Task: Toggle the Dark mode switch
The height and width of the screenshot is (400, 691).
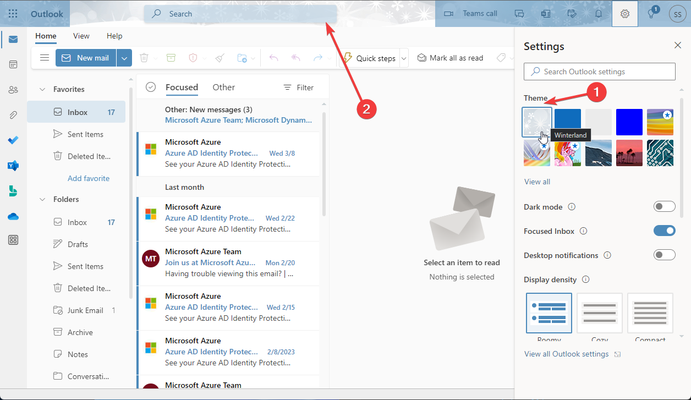Action: point(664,207)
